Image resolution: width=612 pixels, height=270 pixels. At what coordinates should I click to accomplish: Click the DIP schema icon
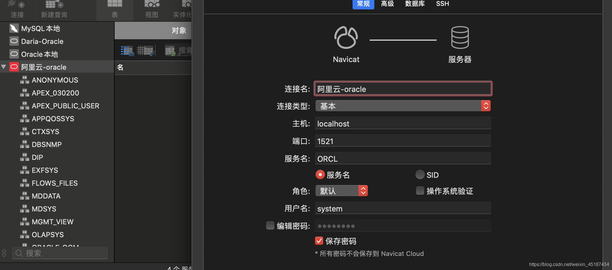pyautogui.click(x=25, y=157)
